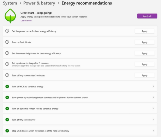Open the Learn more link
The image size is (161, 137).
[26, 21]
